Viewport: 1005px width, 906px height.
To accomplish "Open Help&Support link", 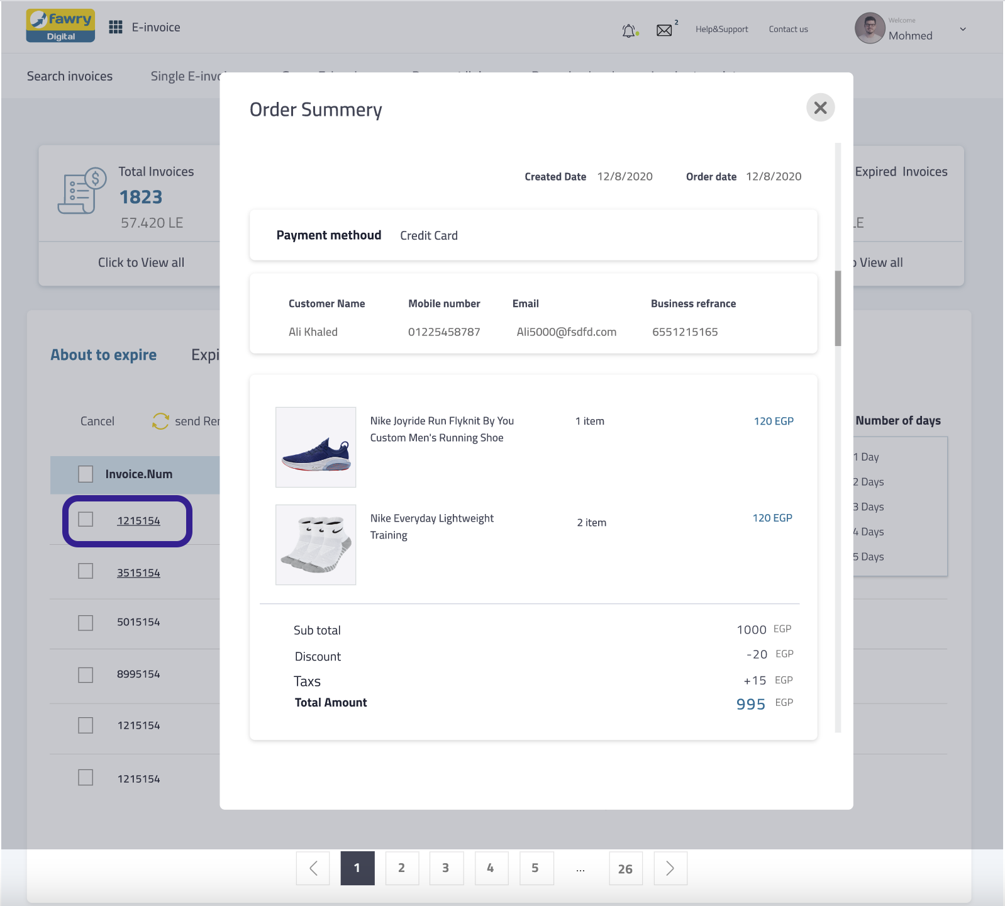I will pos(722,30).
